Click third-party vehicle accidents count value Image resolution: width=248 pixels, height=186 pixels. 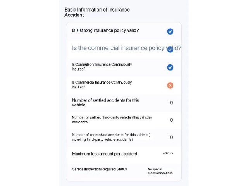(171, 120)
